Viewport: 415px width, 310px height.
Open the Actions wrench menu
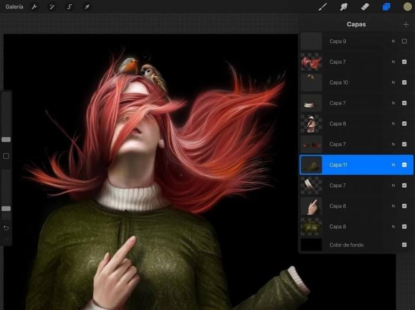34,7
